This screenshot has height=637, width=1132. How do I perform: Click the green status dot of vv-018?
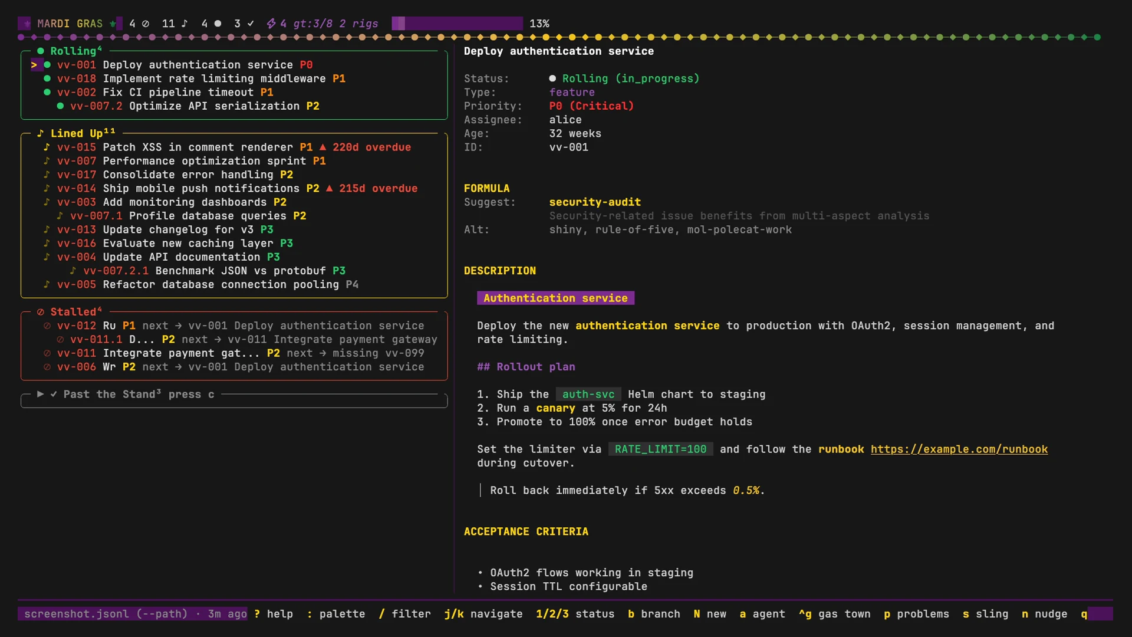(x=47, y=78)
